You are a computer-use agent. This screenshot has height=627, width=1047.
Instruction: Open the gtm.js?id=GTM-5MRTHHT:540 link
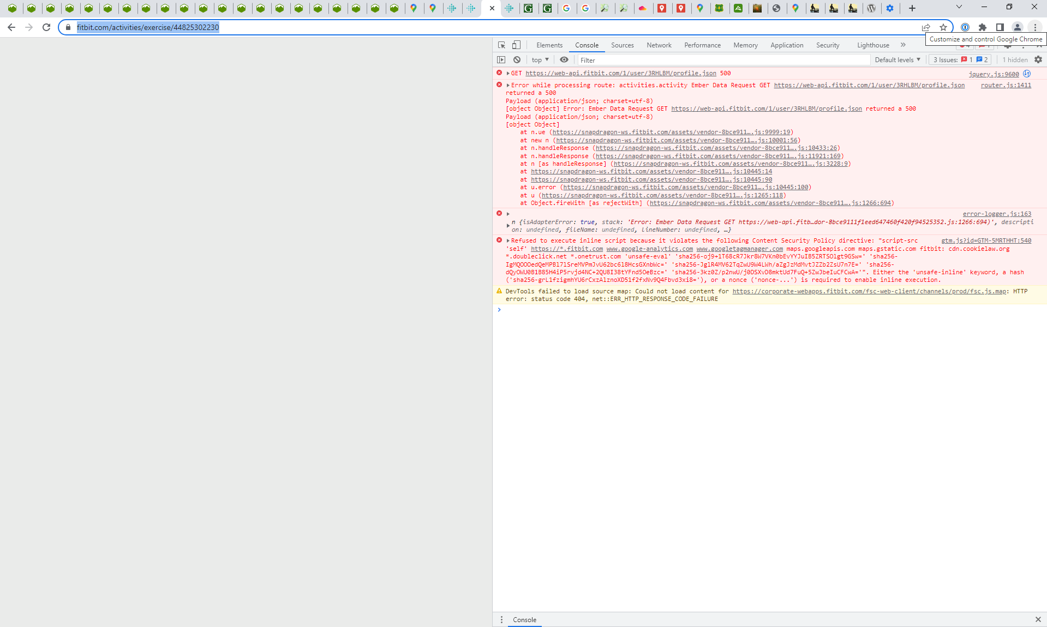coord(986,240)
